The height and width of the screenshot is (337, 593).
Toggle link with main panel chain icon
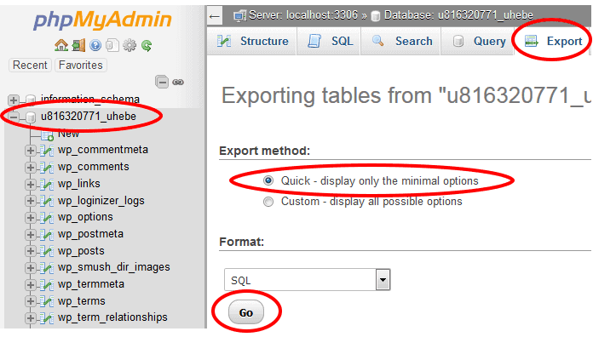click(x=178, y=82)
